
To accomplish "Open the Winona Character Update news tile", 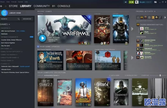I will (50, 61).
